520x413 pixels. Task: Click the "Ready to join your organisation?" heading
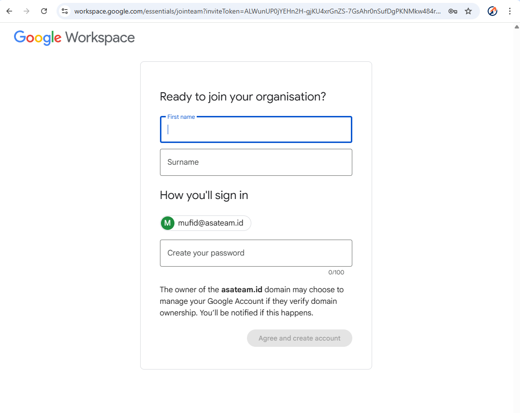[x=243, y=97]
